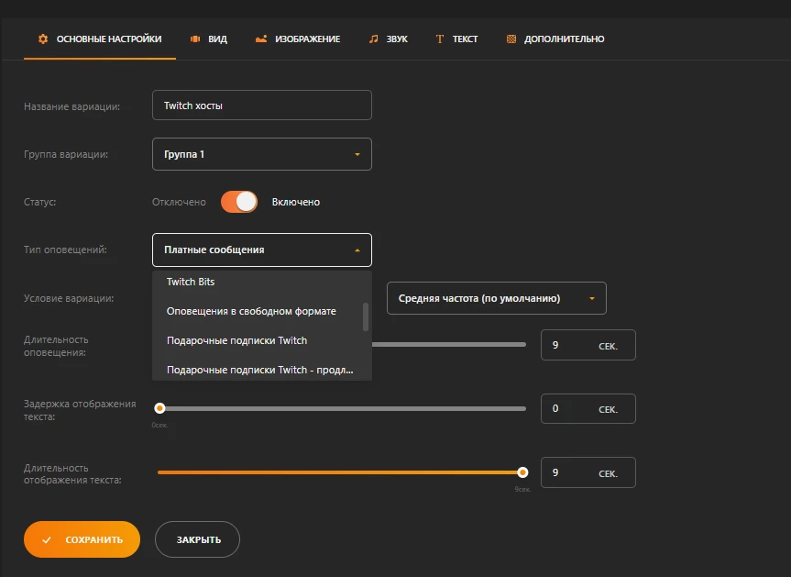Click the Условие вариации label

click(x=69, y=298)
